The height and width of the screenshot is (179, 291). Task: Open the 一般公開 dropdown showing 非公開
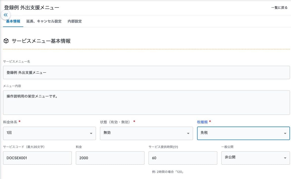[x=255, y=158]
